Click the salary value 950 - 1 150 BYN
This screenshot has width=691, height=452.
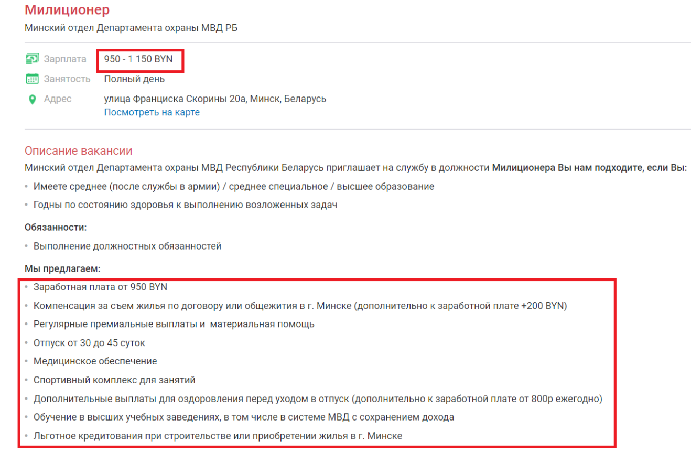(138, 59)
